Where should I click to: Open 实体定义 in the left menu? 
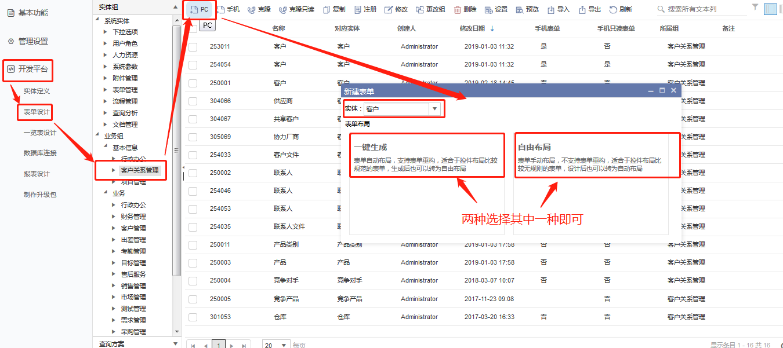[x=37, y=91]
